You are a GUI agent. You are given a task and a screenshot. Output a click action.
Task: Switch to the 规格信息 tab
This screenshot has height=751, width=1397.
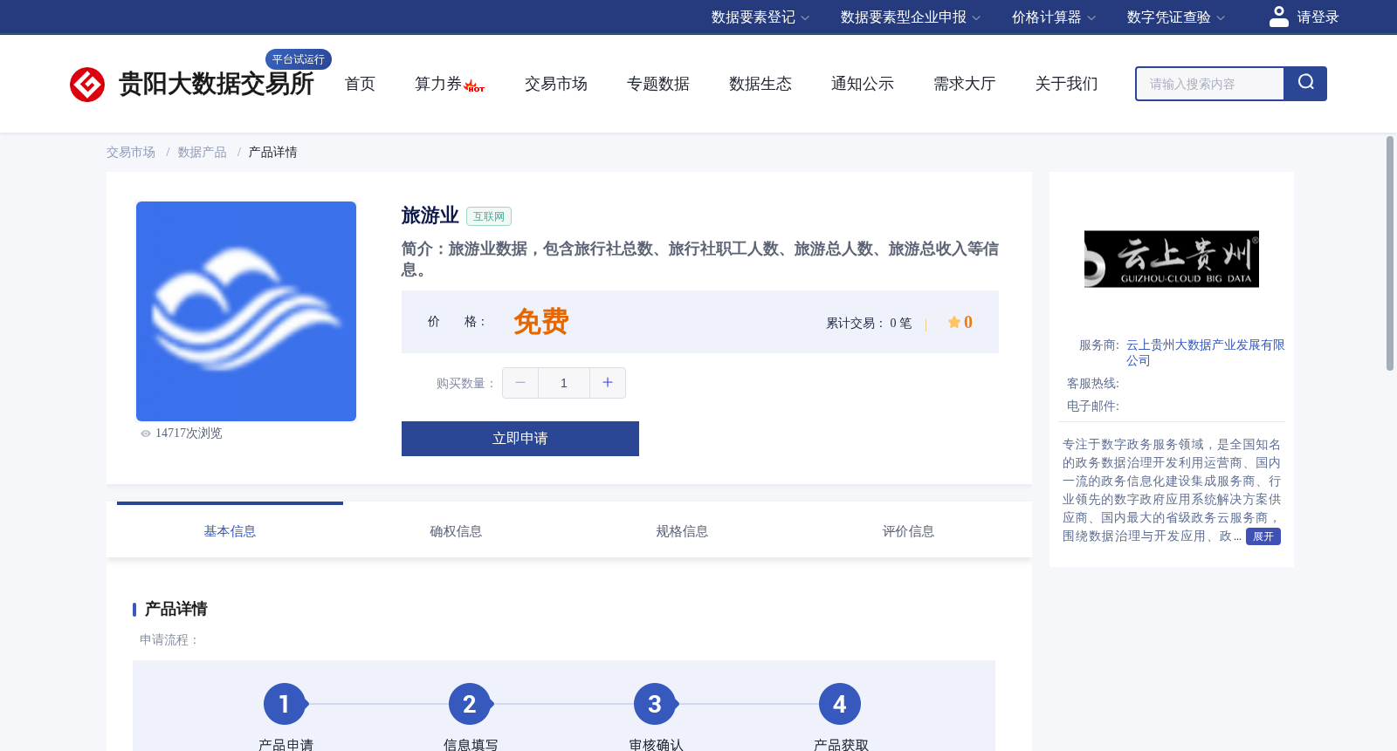[682, 531]
